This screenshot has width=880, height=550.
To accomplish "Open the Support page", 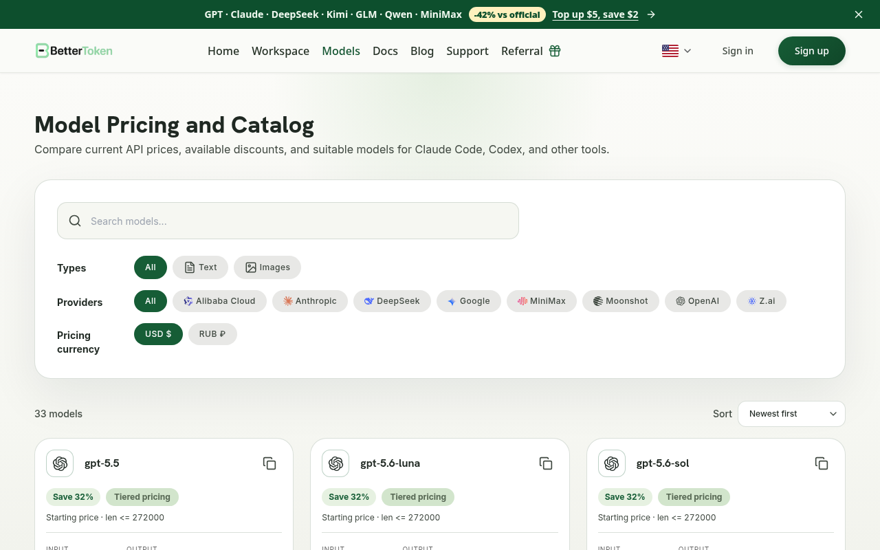I will point(467,51).
